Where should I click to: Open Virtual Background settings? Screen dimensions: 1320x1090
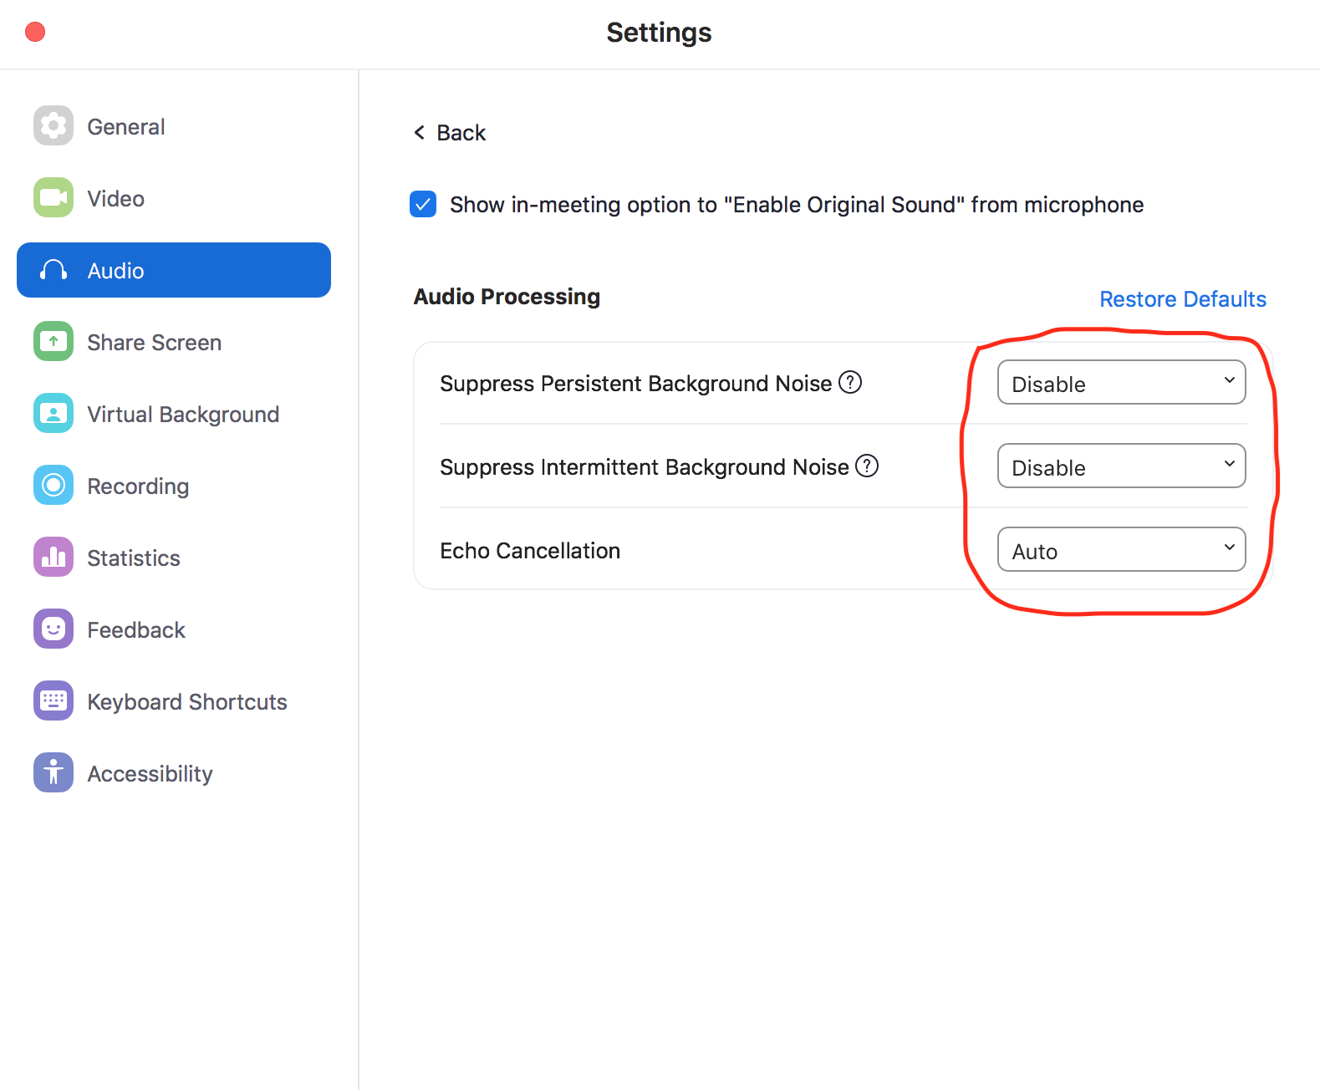pos(174,414)
